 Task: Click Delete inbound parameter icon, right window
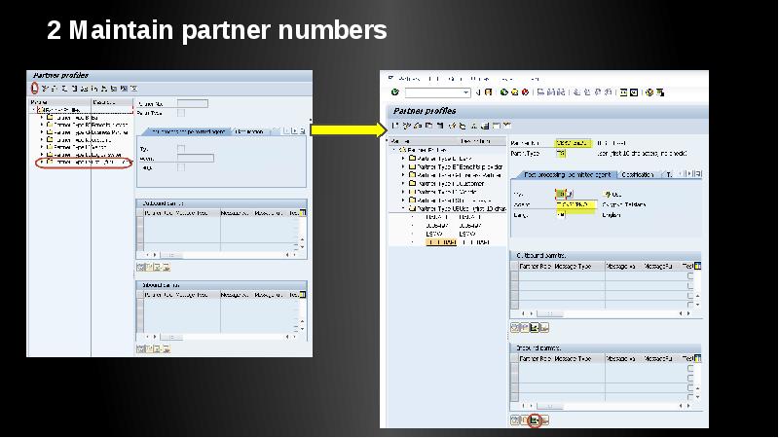pyautogui.click(x=544, y=420)
